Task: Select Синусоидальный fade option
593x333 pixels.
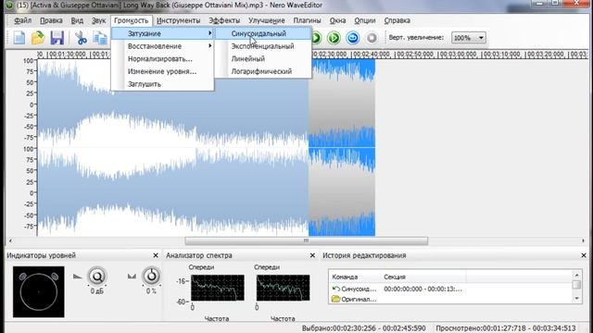Action: [263, 33]
